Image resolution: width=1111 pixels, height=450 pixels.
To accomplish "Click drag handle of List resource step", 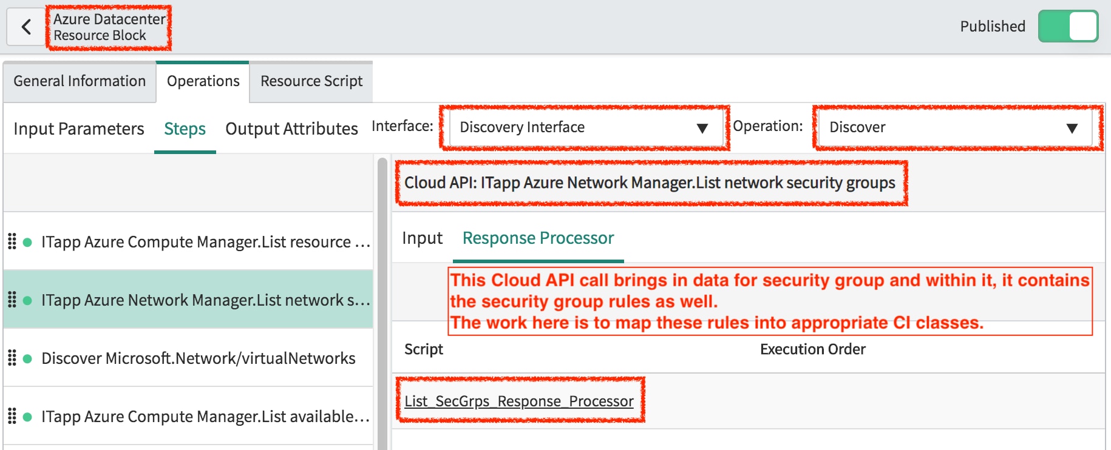I will pyautogui.click(x=12, y=241).
